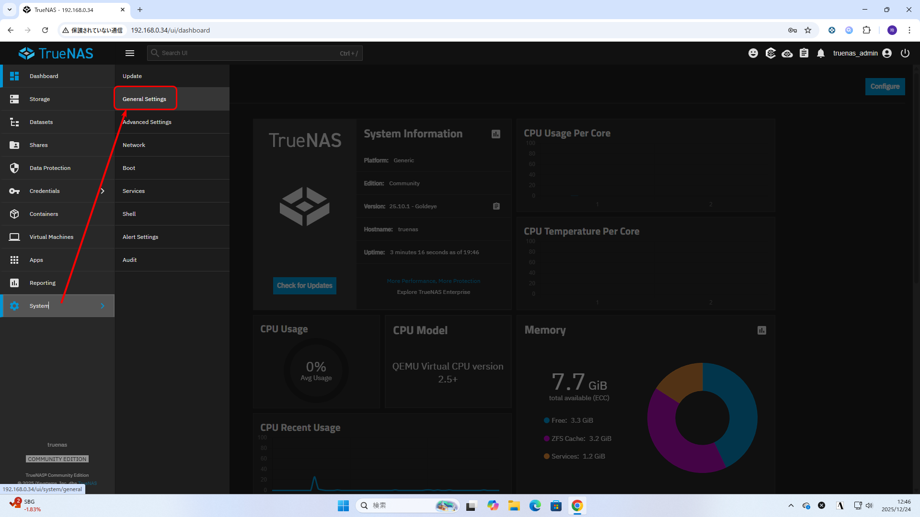Expand the Credentials submenu chevron
Screen dimensions: 920x517
[103, 191]
